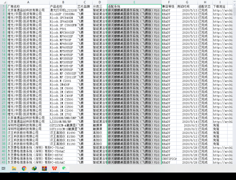Select row 22 by its row number
The height and width of the screenshot is (180, 236).
(x=3, y=84)
